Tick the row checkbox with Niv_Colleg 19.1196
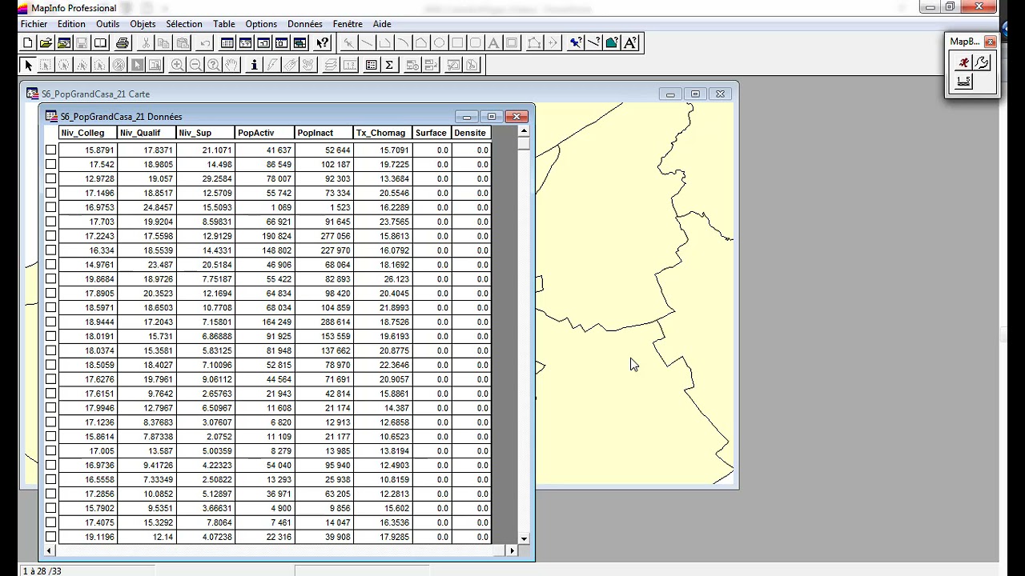Image resolution: width=1025 pixels, height=576 pixels. click(51, 537)
